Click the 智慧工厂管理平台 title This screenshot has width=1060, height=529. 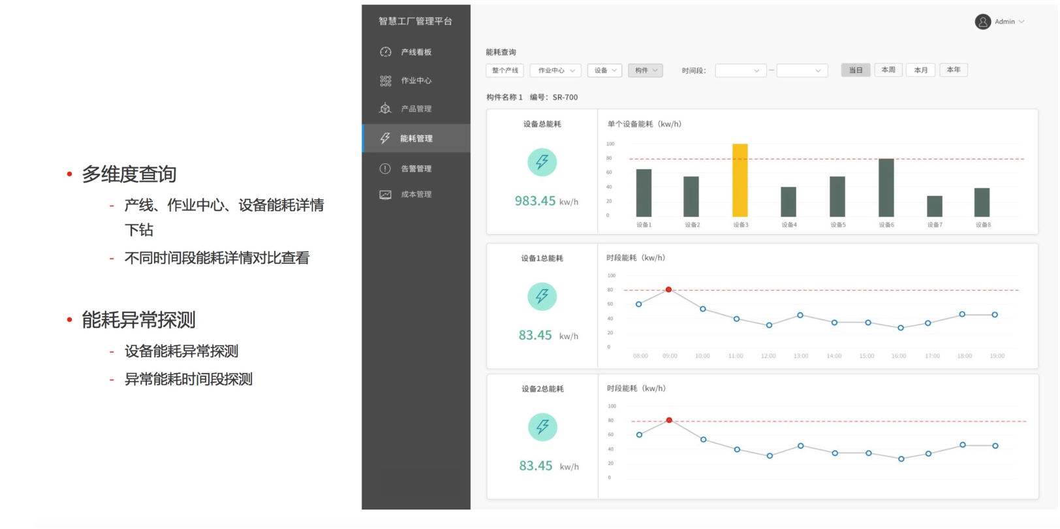(415, 21)
